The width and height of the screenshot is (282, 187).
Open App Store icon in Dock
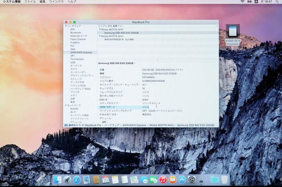[x=182, y=180]
